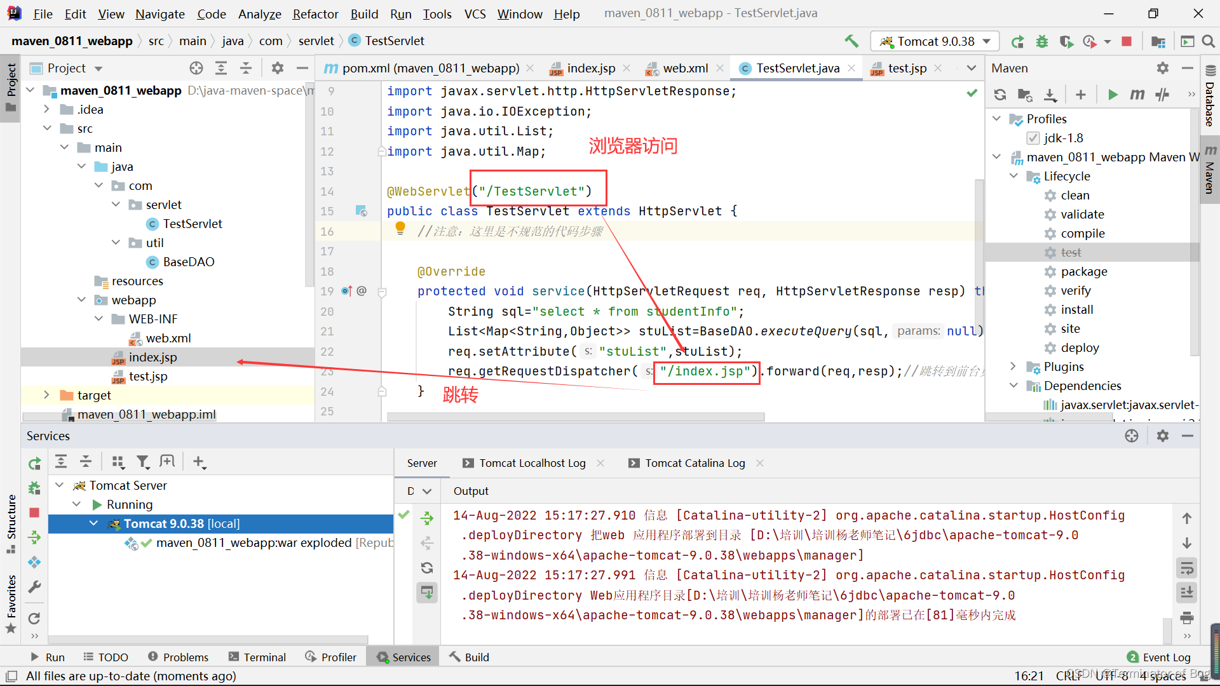Select the Tomcat Catalina Log tab
The image size is (1220, 686).
click(x=696, y=463)
